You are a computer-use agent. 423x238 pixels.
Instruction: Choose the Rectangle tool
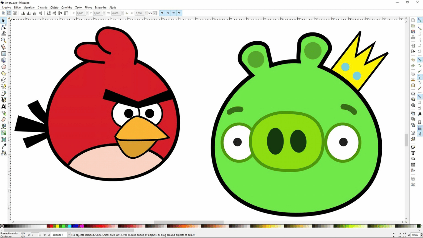[4, 54]
